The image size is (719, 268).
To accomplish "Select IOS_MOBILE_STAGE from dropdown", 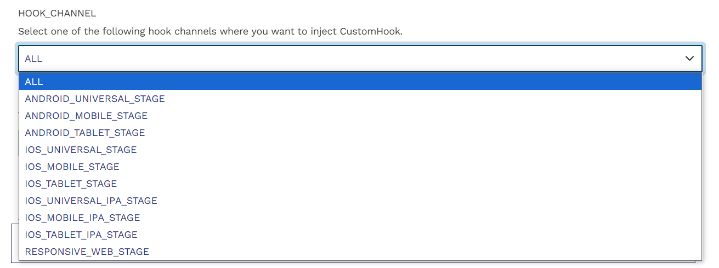I will pos(72,167).
